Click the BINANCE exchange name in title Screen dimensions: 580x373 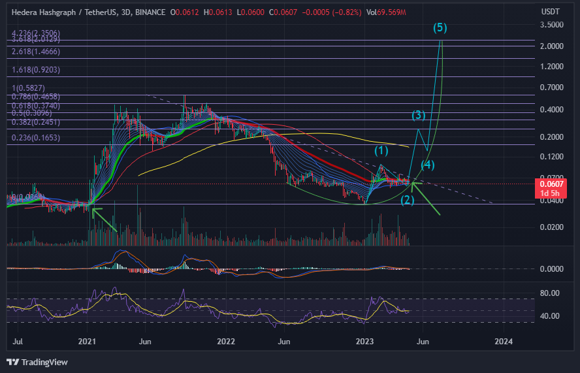(x=150, y=12)
